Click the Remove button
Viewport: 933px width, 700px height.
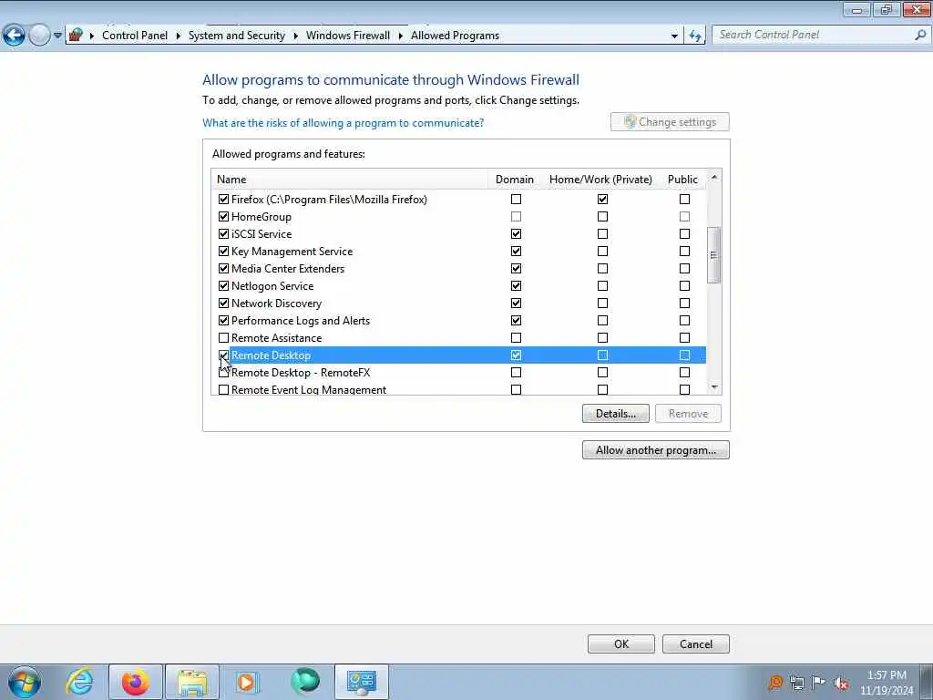[689, 414]
